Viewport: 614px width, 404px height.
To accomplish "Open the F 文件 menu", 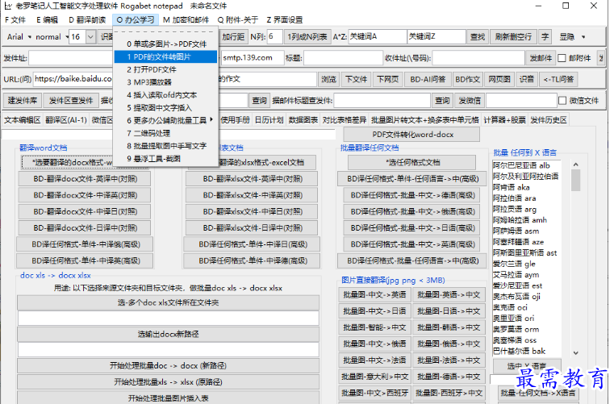I will click(15, 20).
